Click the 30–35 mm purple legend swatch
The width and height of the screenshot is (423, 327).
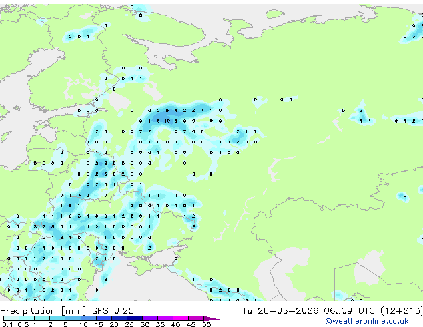(x=149, y=318)
